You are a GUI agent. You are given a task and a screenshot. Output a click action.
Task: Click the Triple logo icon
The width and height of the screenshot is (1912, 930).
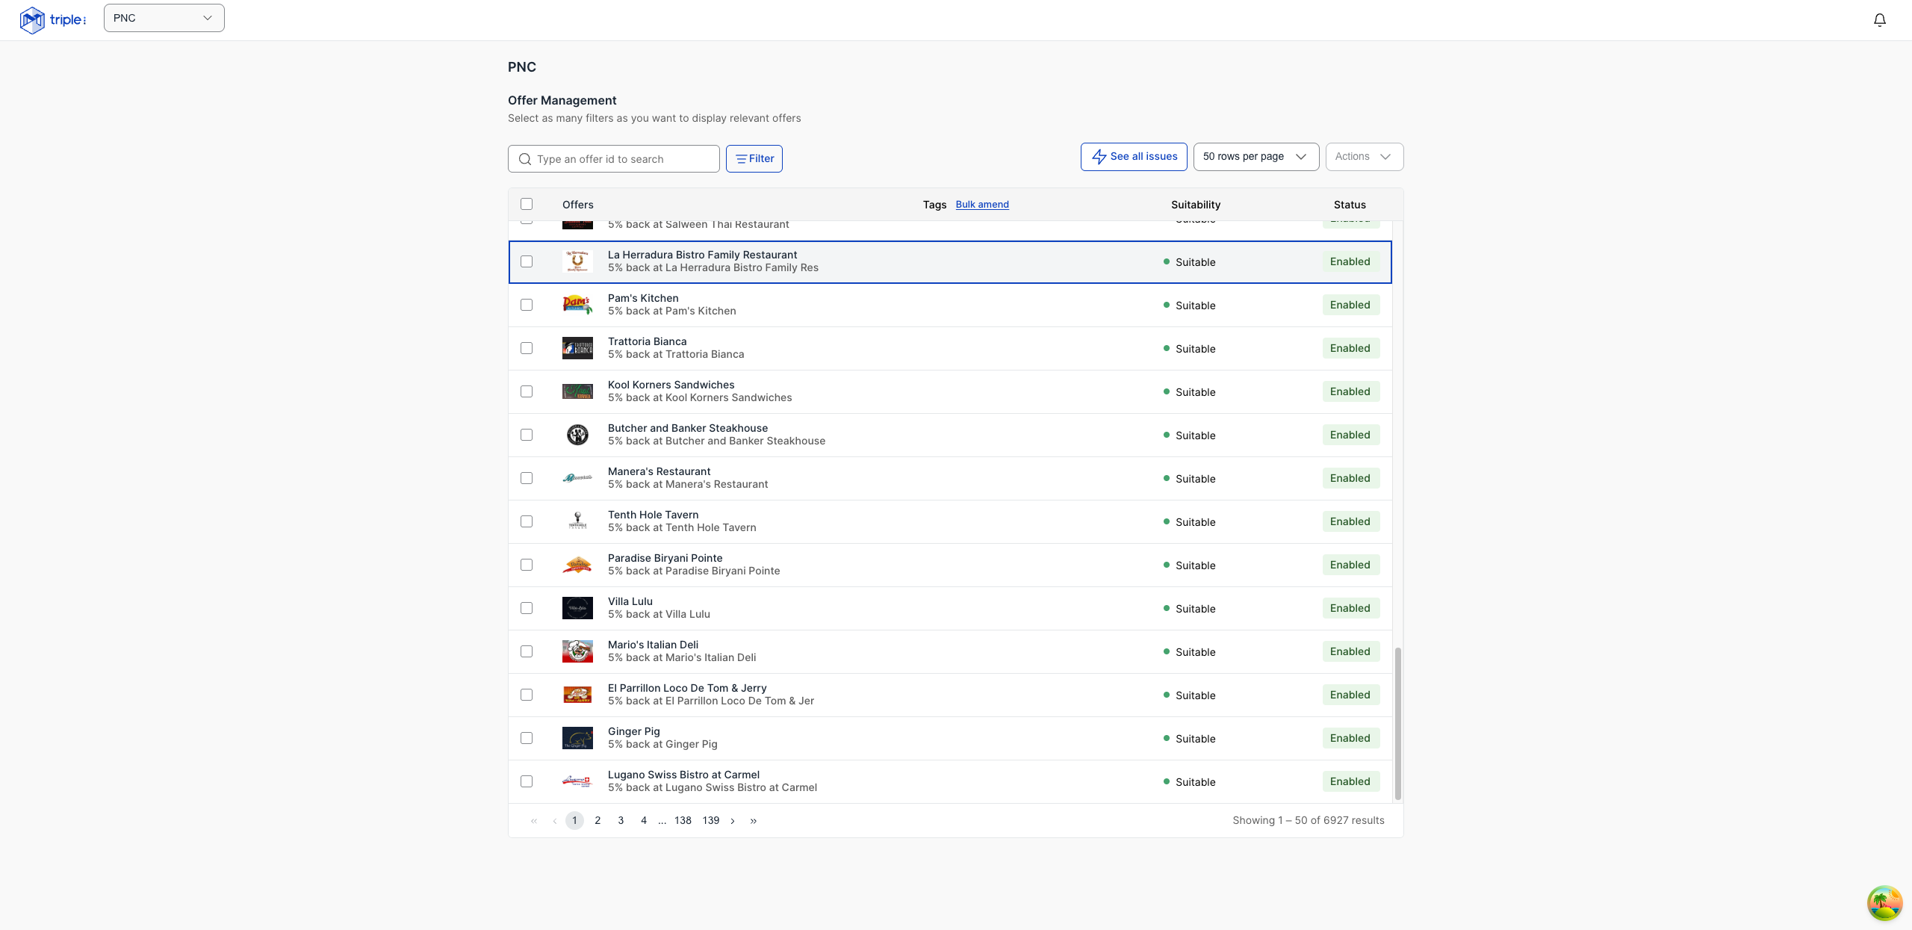[x=32, y=19]
